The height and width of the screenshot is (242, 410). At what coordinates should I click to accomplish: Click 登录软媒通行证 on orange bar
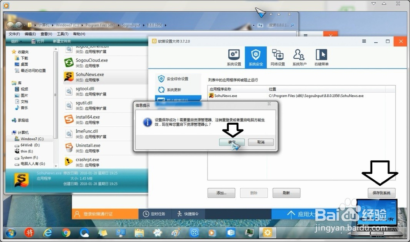coord(105,214)
